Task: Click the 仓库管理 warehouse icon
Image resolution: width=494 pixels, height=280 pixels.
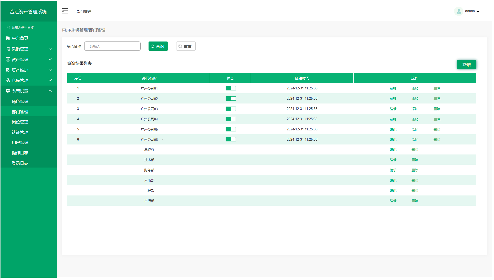Action: coord(8,80)
